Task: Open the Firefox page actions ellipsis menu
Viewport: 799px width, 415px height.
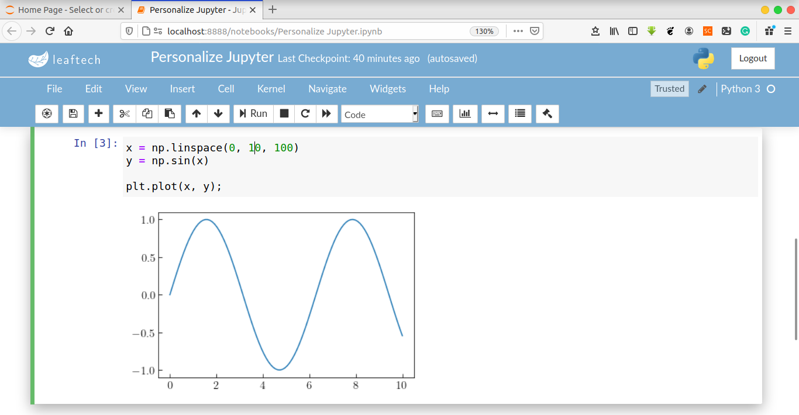Action: [x=518, y=31]
